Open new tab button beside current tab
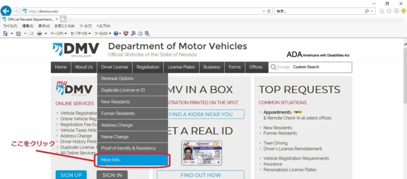The image size is (407, 179). [x=64, y=19]
